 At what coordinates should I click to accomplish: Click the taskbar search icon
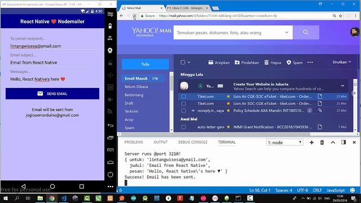point(17,198)
